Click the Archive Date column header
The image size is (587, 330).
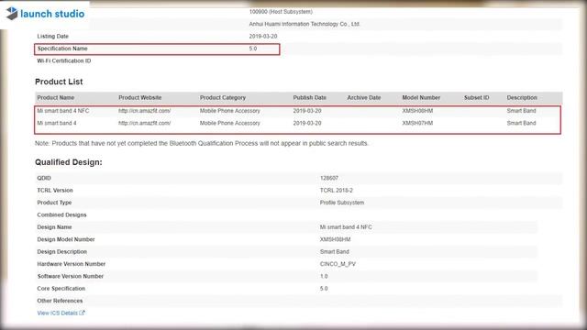pos(364,98)
